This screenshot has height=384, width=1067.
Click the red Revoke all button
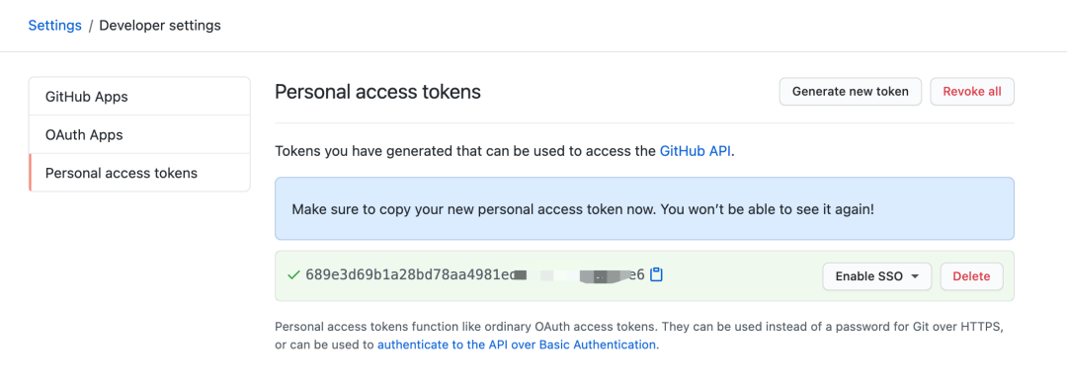point(972,92)
